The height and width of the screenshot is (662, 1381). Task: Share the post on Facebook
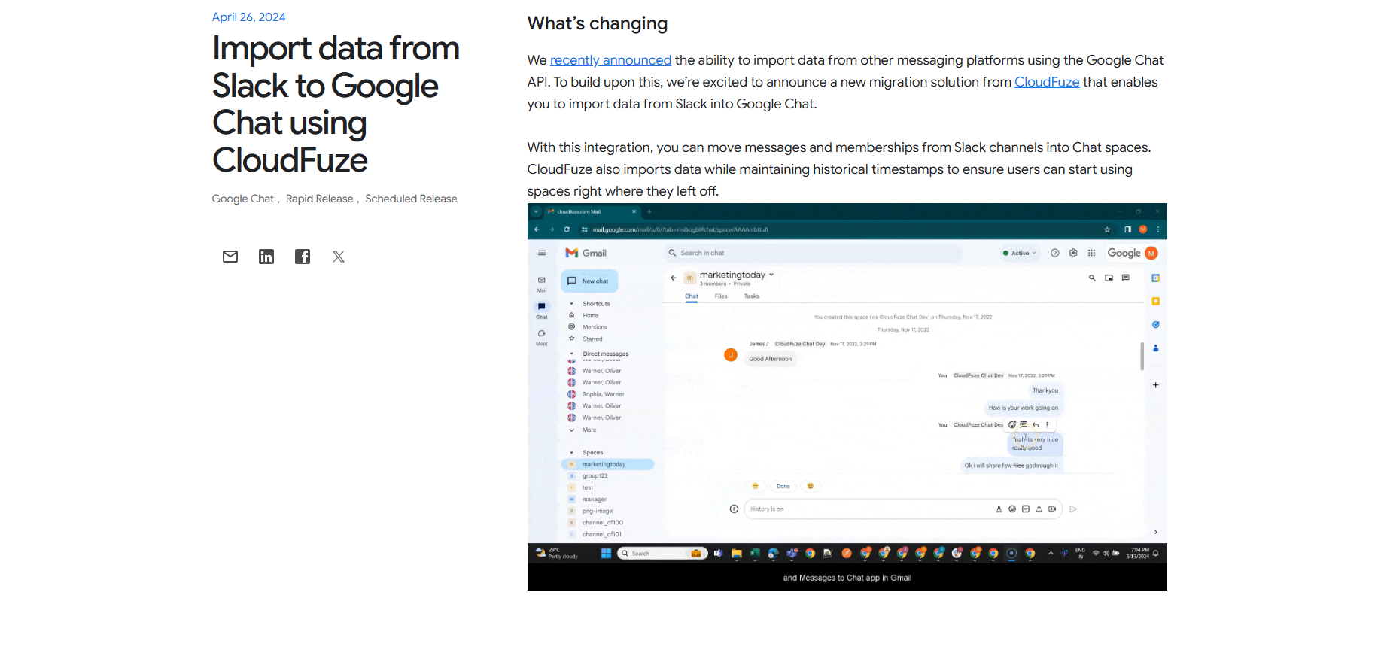pyautogui.click(x=303, y=257)
